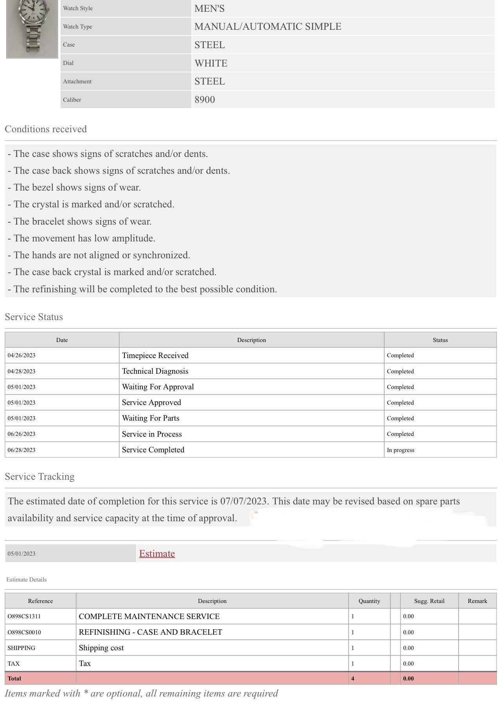Select the Timepiece Received row description
Image resolution: width=502 pixels, height=711 pixels.
tap(155, 355)
